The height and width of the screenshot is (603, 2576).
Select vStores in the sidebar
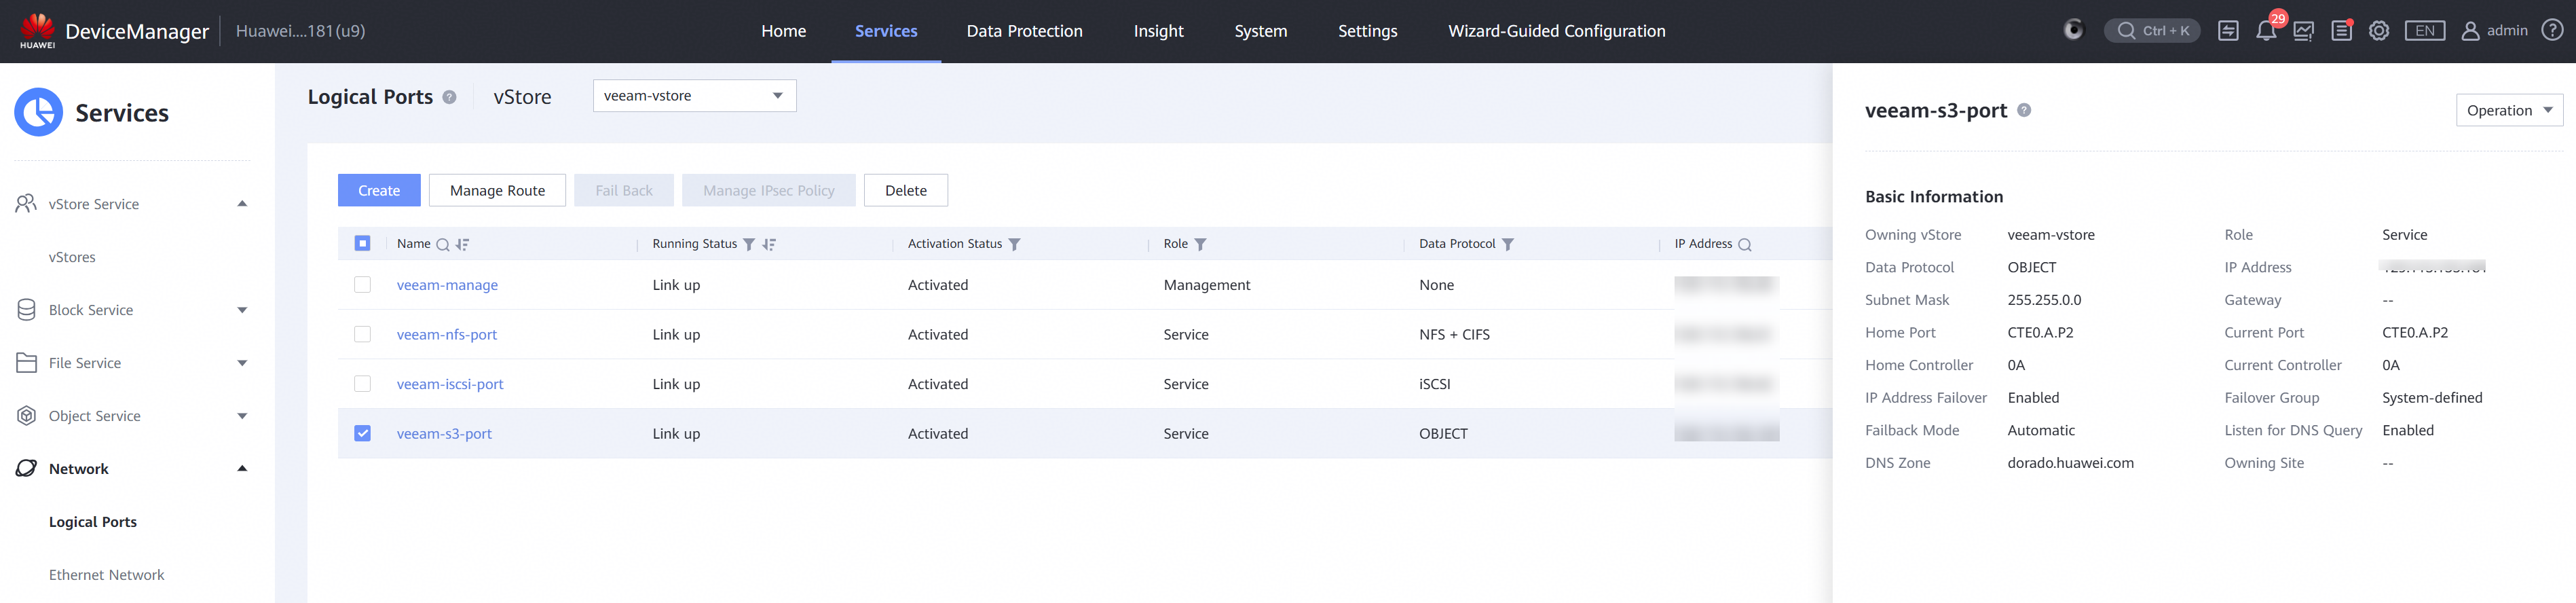[x=72, y=257]
